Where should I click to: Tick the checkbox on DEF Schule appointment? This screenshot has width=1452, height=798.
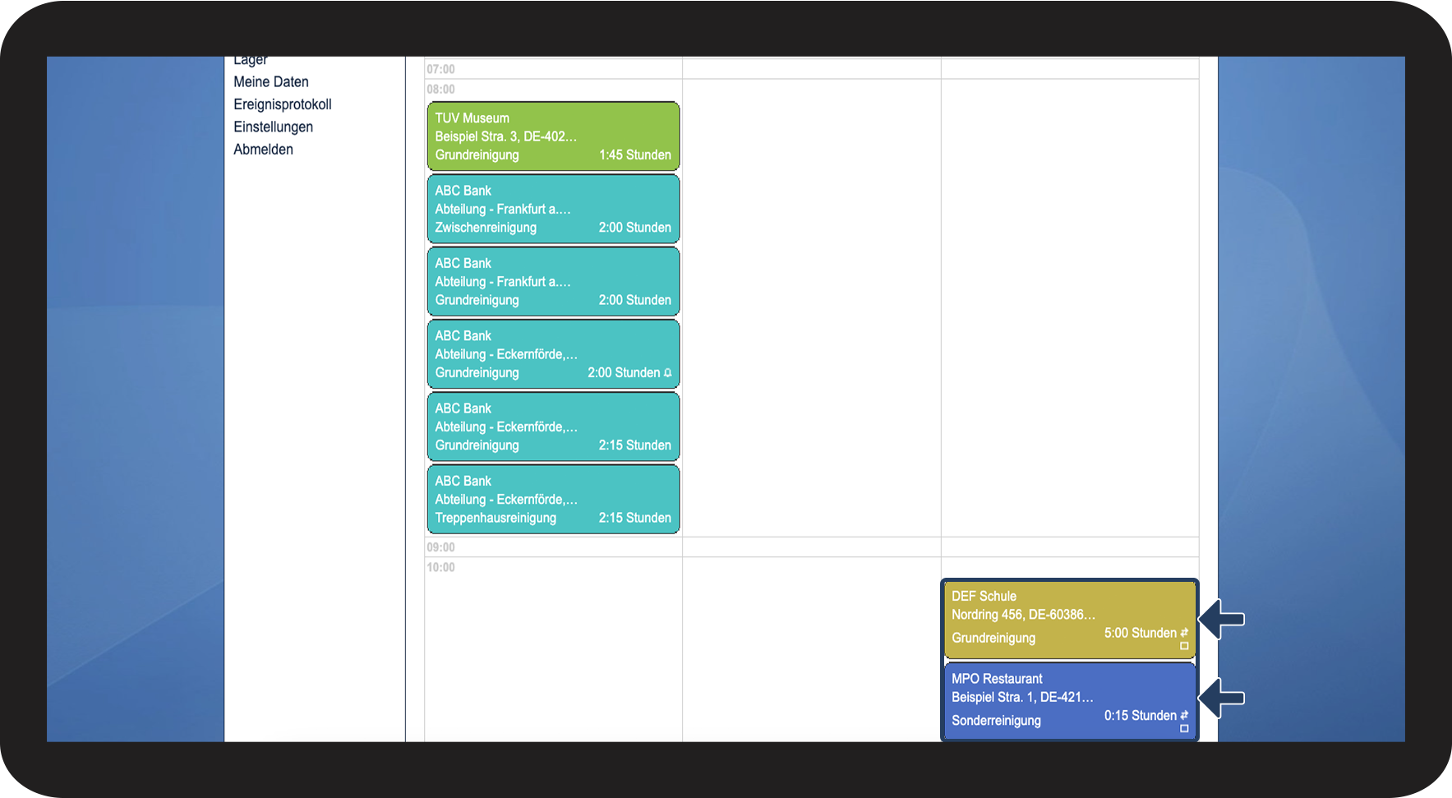pos(1184,646)
